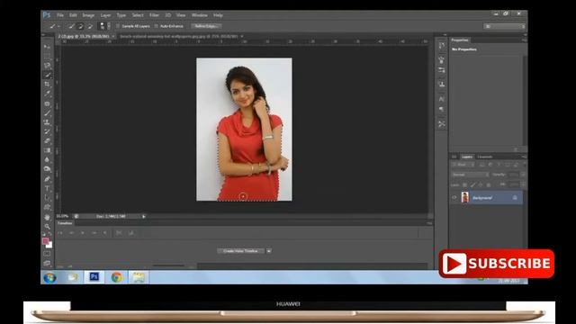Open the Brush picker dropdown arrow
This screenshot has height=324, width=576.
pos(108,26)
